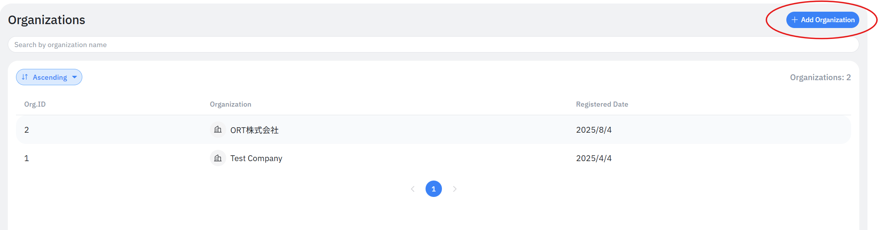
Task: Click the sort arrows icon near Ascending
Action: point(25,77)
